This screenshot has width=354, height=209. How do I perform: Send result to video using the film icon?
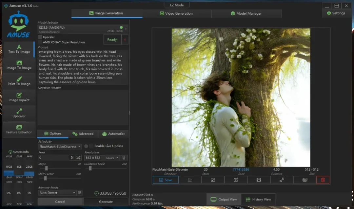pos(259,180)
